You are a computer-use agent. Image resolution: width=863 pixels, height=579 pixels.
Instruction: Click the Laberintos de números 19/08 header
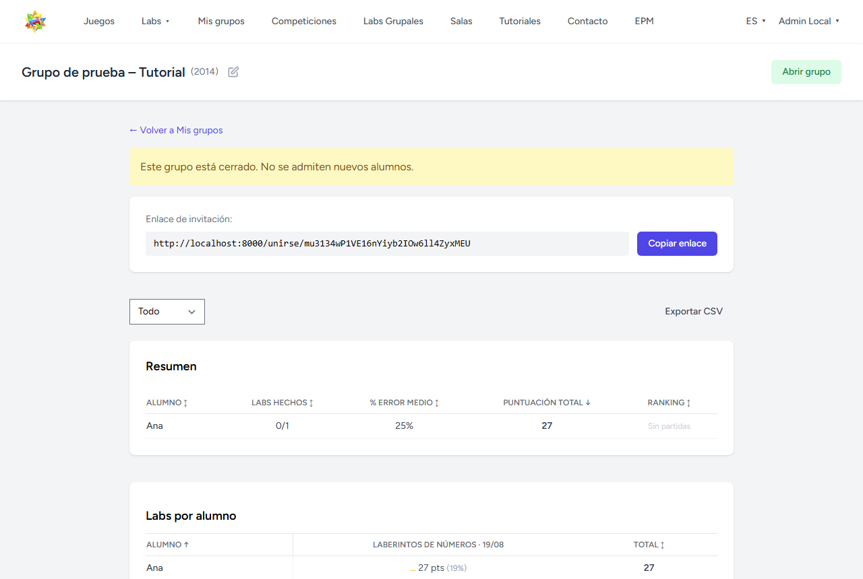tap(438, 545)
